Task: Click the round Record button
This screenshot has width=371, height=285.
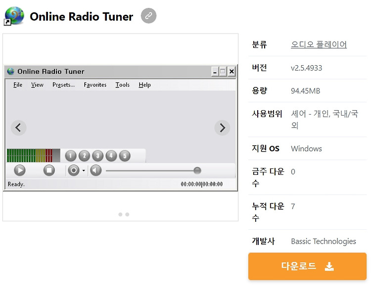Action: (x=74, y=170)
